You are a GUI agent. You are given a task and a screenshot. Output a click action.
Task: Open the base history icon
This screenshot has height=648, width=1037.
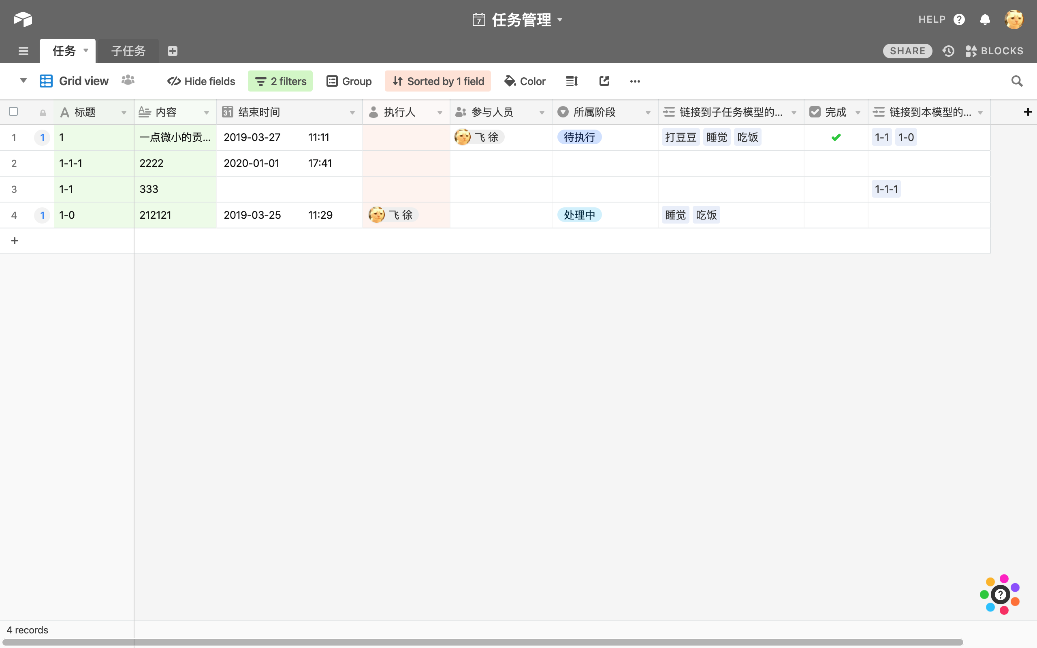coord(948,51)
